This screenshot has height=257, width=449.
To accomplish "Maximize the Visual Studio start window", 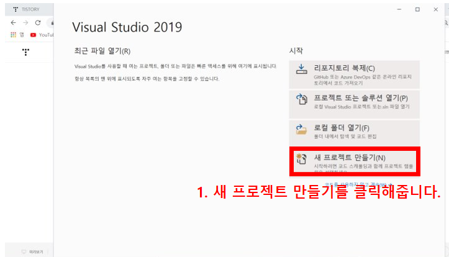I will coord(417,9).
